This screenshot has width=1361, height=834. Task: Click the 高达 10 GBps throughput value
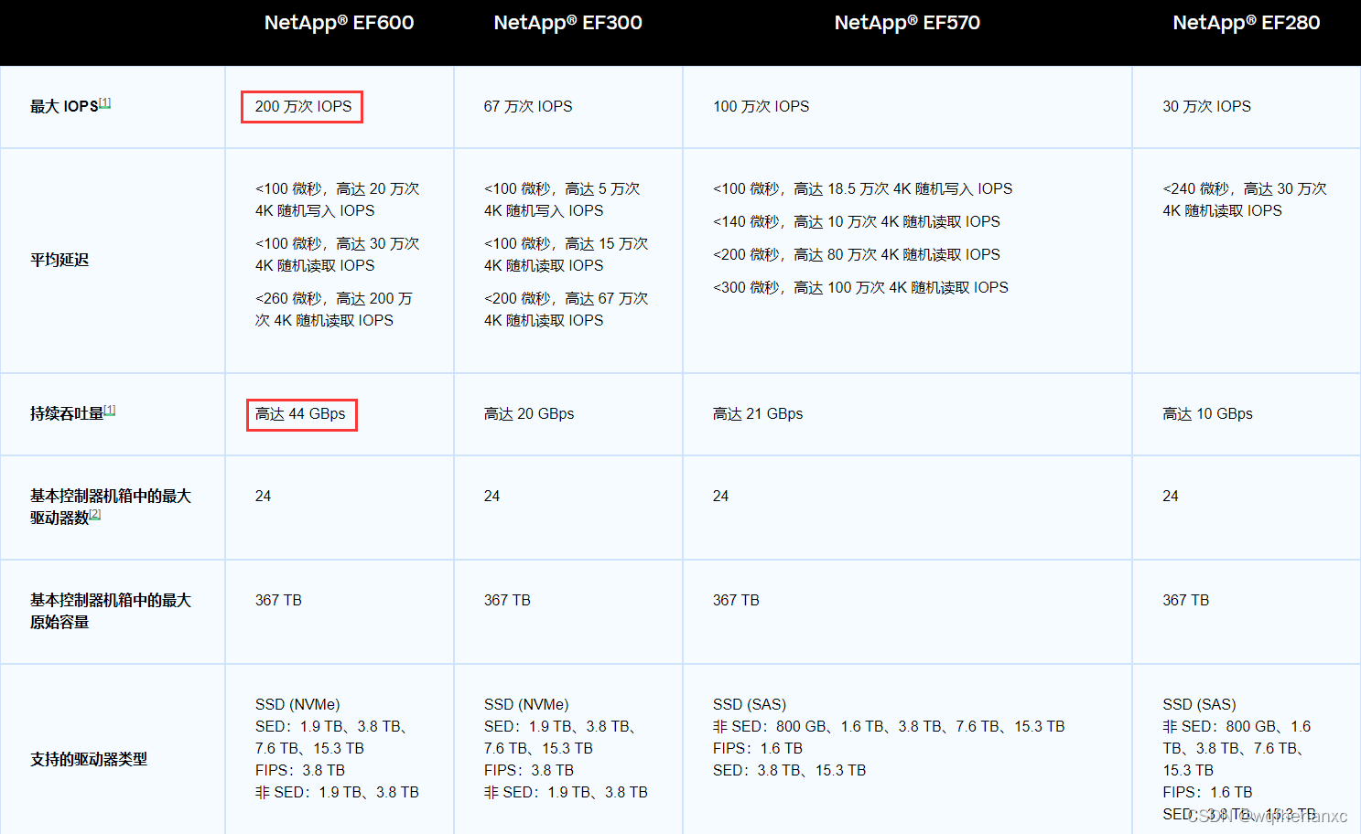coord(1207,414)
